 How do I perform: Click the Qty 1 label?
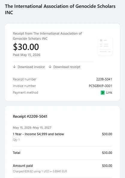click(16, 140)
